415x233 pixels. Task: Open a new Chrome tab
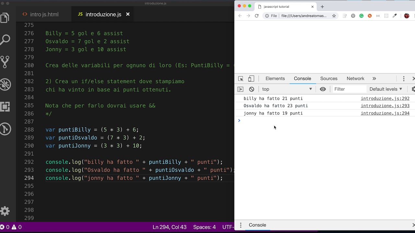pos(322,6)
